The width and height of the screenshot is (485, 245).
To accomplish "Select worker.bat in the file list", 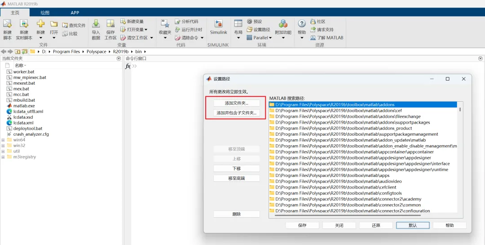I will click(x=24, y=72).
